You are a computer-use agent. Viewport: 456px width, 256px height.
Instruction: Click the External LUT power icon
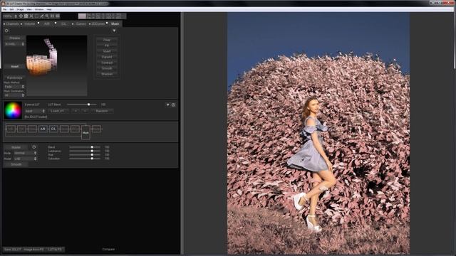click(x=173, y=105)
